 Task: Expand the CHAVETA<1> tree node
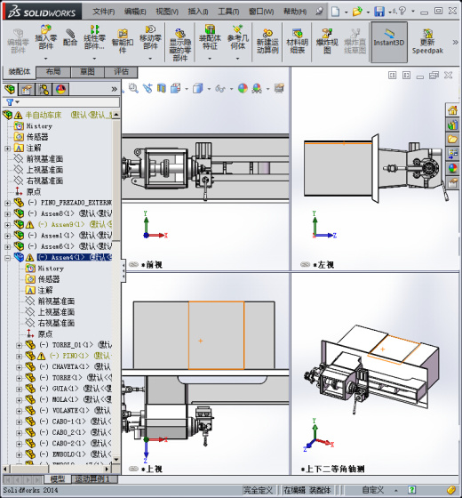pos(19,367)
